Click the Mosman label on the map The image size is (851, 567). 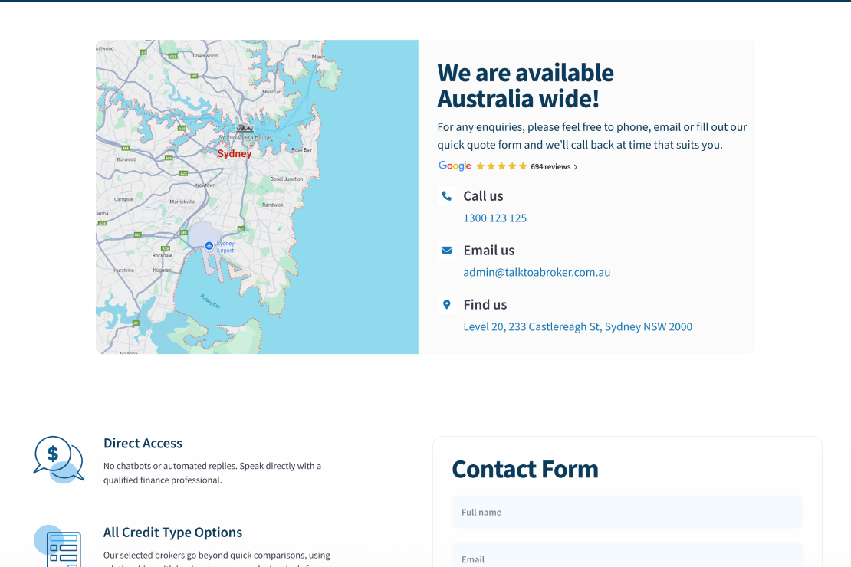tap(272, 92)
